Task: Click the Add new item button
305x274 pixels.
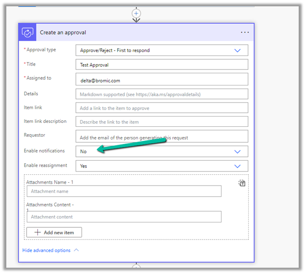Action: 54,232
